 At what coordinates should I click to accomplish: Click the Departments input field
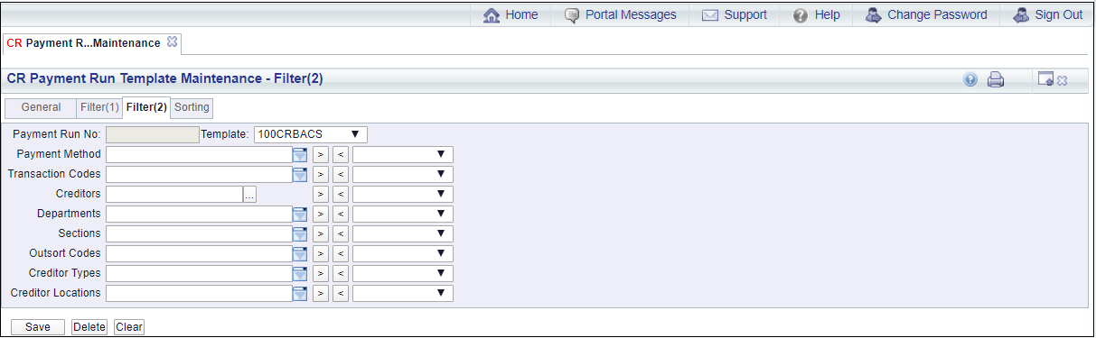(x=199, y=214)
